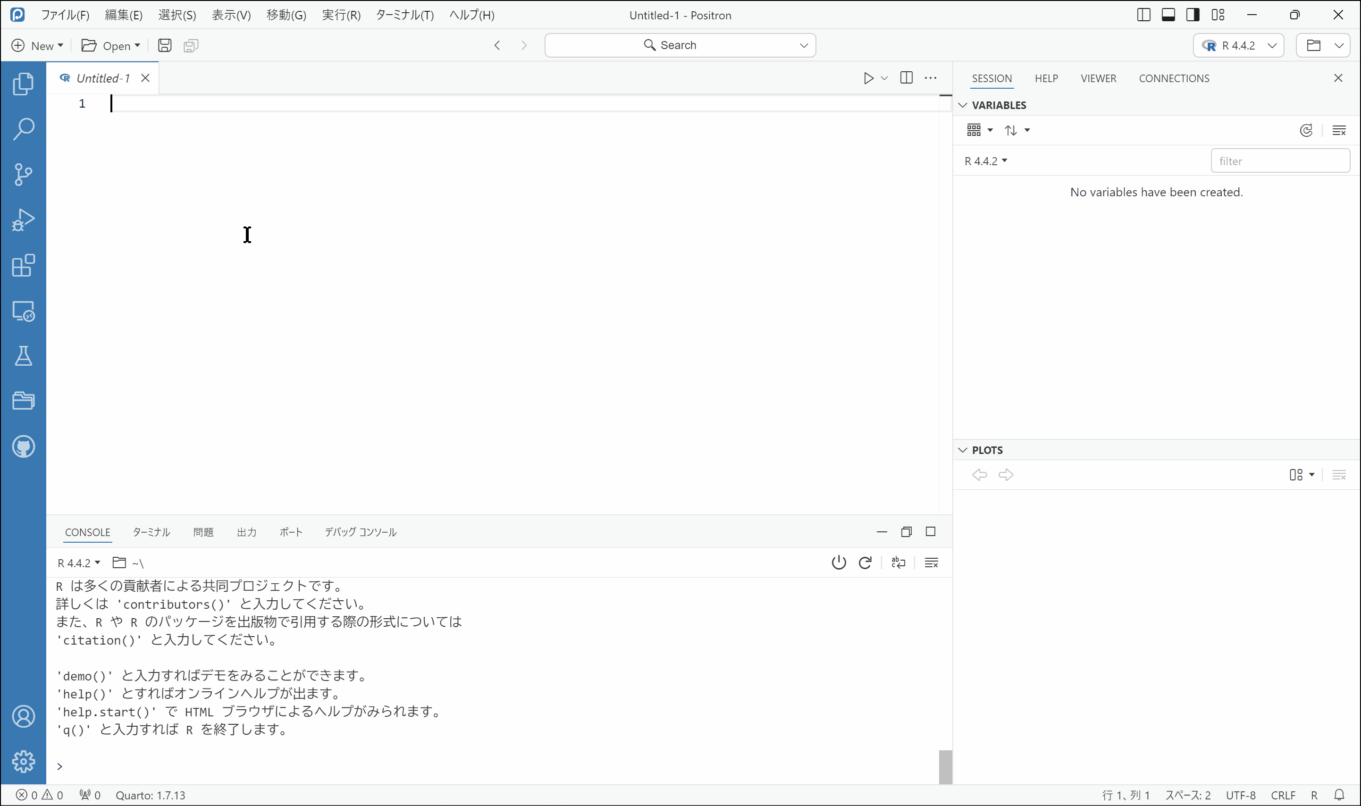Open the Testing flask icon
Viewport: 1361px width, 806px height.
[x=23, y=356]
